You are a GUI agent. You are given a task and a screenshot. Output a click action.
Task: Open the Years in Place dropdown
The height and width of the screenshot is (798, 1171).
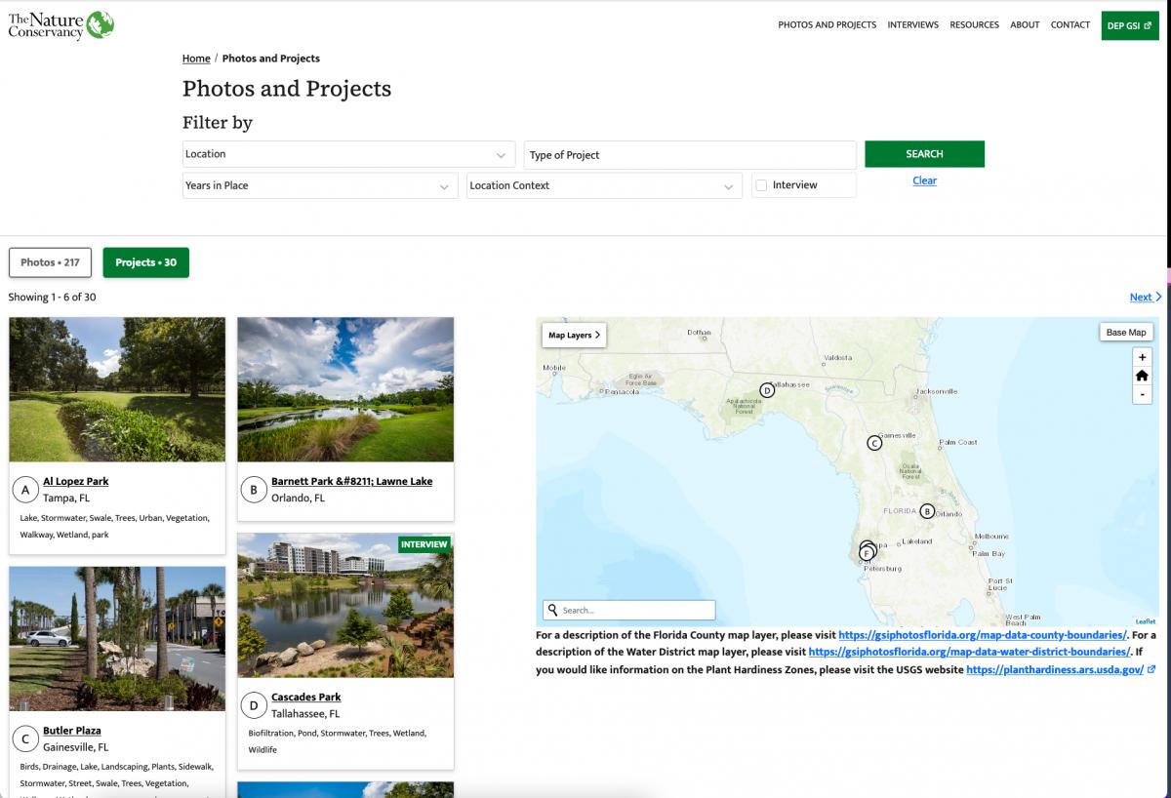coord(320,185)
